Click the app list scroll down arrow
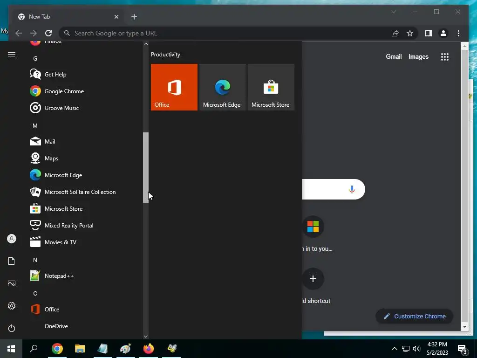The image size is (477, 358). tap(146, 337)
